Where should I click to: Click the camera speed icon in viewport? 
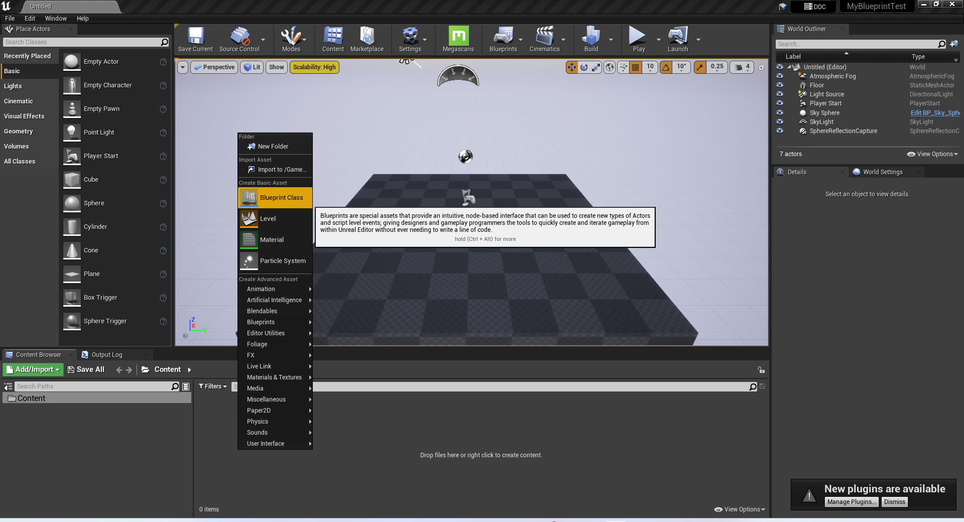click(x=739, y=67)
